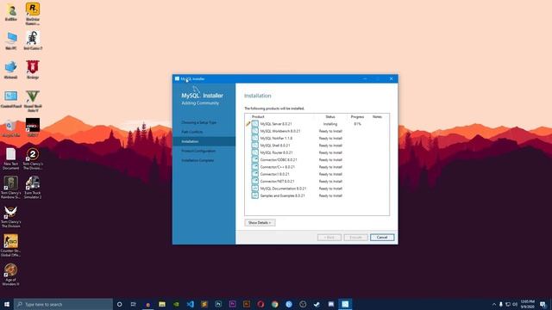
Task: Click the MySQL Router 8.0.21 product icon
Action: [255, 152]
